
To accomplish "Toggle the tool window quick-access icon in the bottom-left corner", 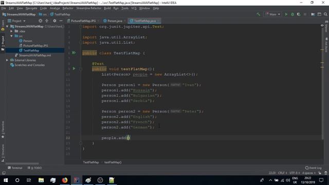I will point(4,173).
